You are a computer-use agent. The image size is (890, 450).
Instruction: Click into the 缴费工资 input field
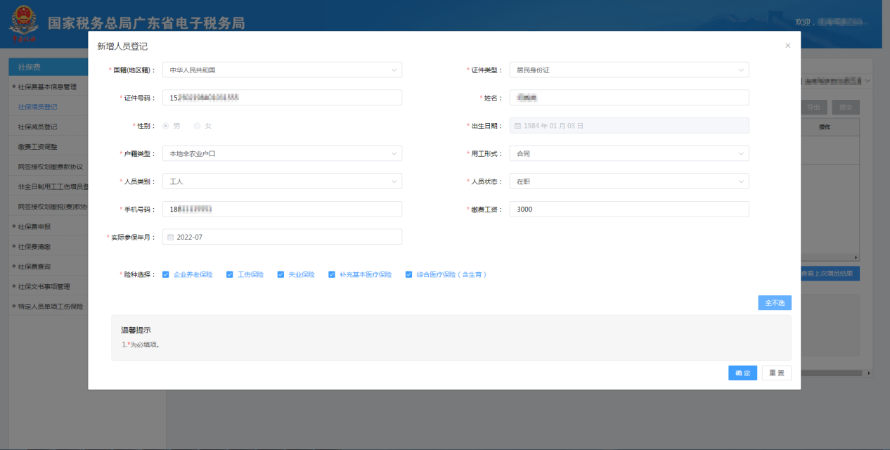(x=628, y=210)
